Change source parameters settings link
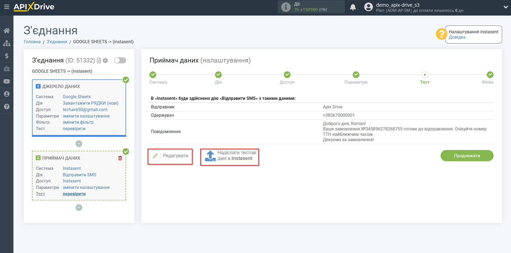This screenshot has height=253, width=511. (86, 116)
